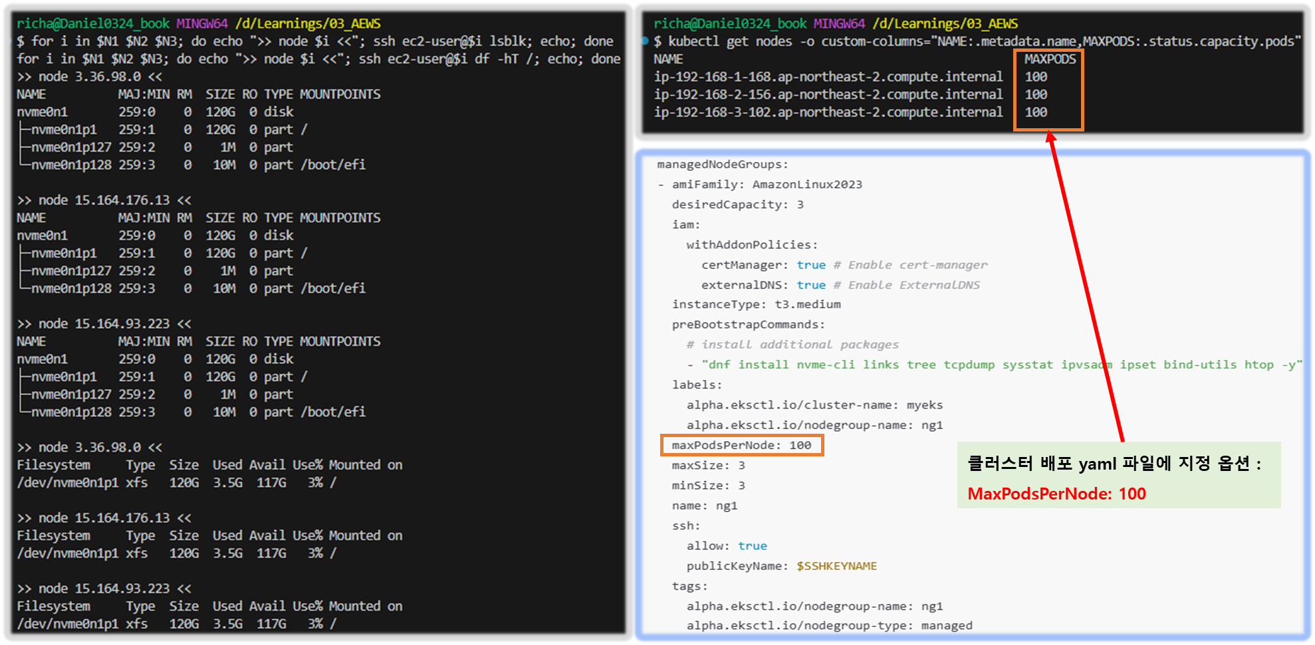Click minSize: 3 line

tap(708, 485)
